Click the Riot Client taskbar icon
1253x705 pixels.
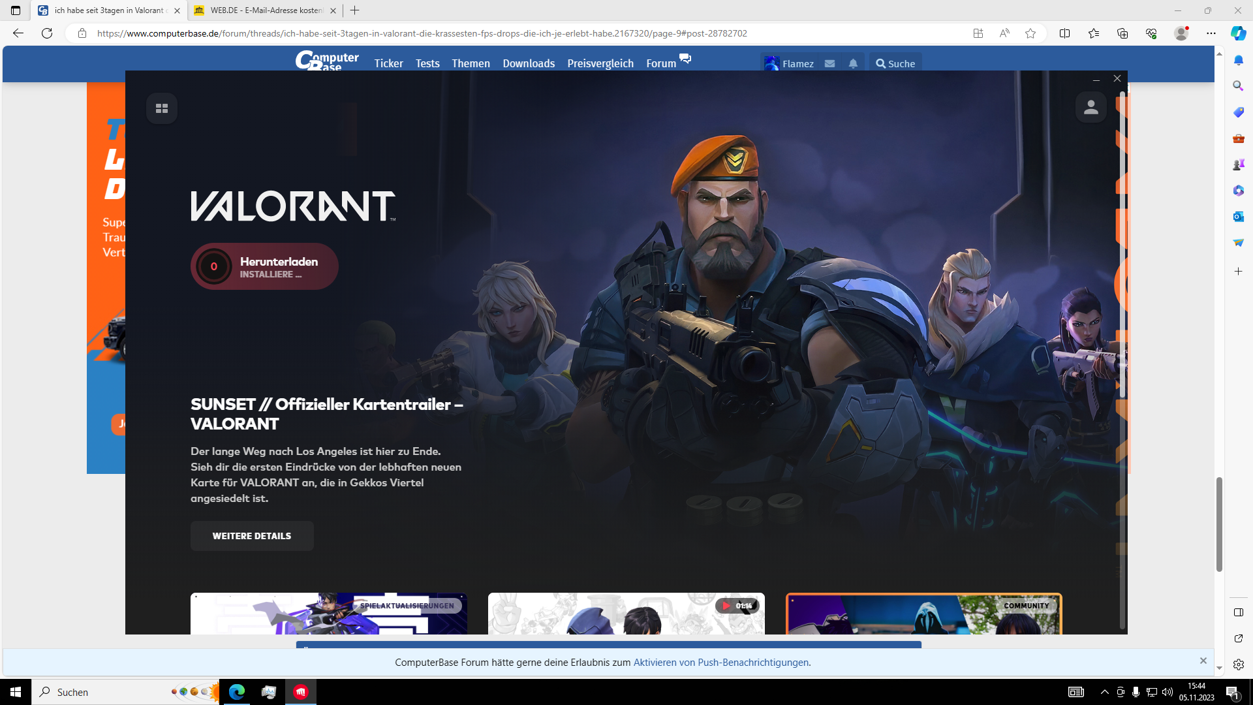click(x=300, y=692)
